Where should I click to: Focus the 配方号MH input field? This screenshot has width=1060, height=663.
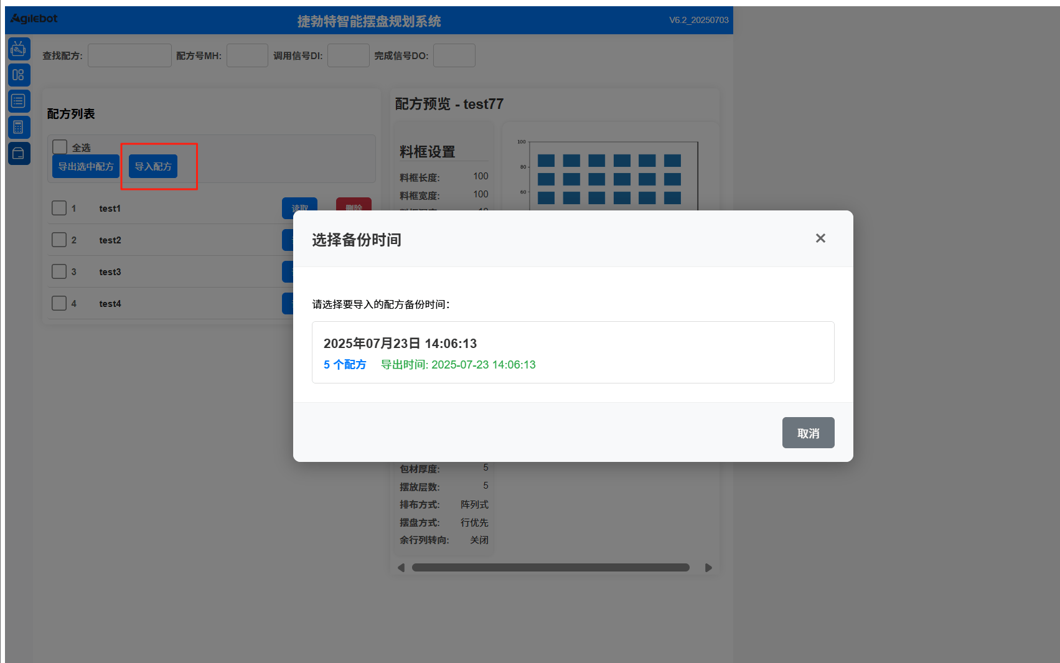click(x=247, y=55)
